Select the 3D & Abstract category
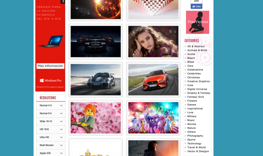Image resolution: width=263 pixels, height=156 pixels. click(196, 46)
